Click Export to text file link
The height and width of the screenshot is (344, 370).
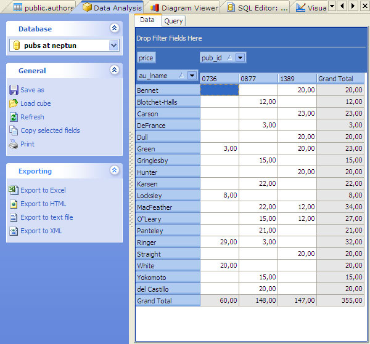pos(47,217)
